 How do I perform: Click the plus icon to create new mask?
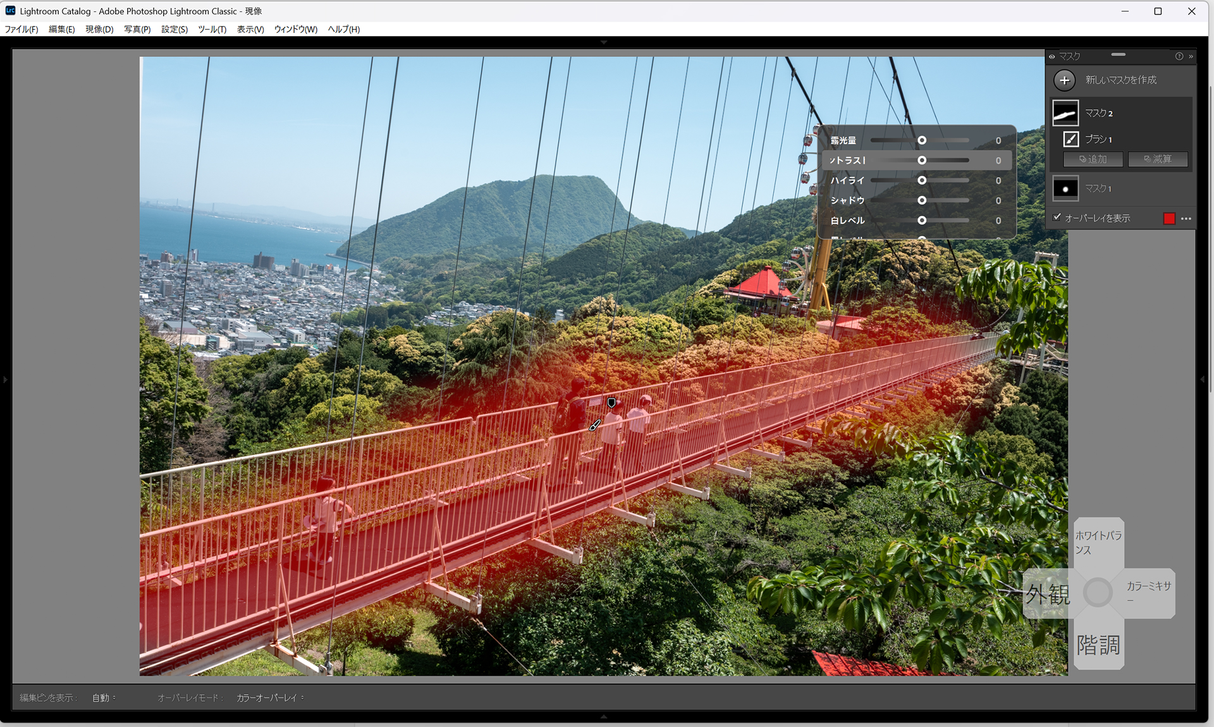coord(1065,80)
